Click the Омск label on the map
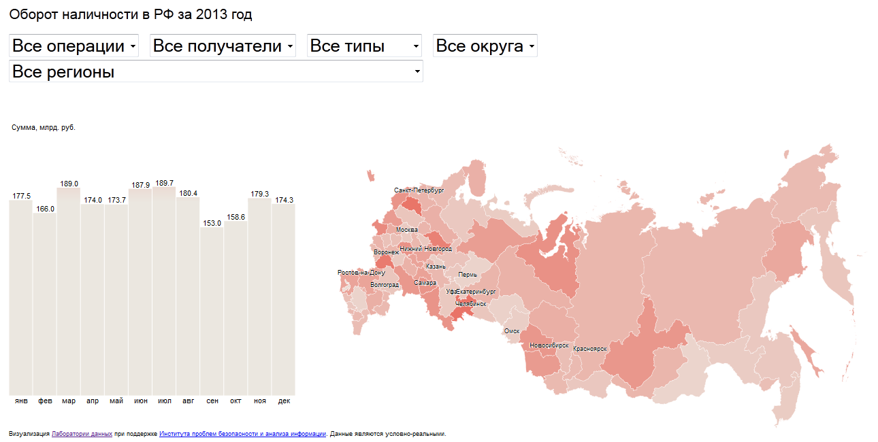Screen dimensions: 878x442 511,331
